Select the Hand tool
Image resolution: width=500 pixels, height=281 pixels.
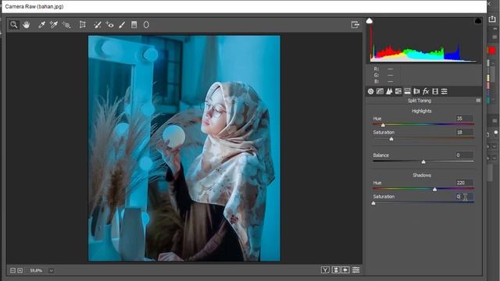coord(26,24)
